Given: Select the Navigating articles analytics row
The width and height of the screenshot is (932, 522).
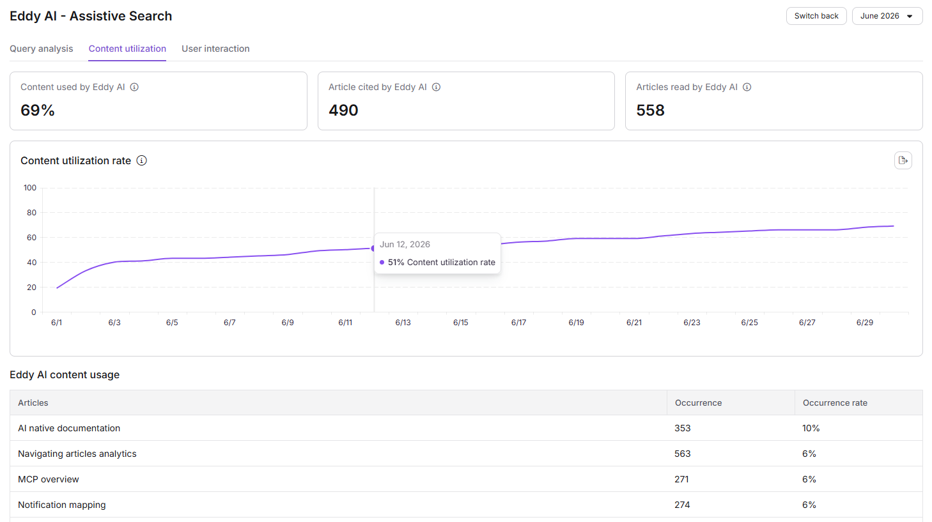Looking at the screenshot, I should tap(466, 454).
